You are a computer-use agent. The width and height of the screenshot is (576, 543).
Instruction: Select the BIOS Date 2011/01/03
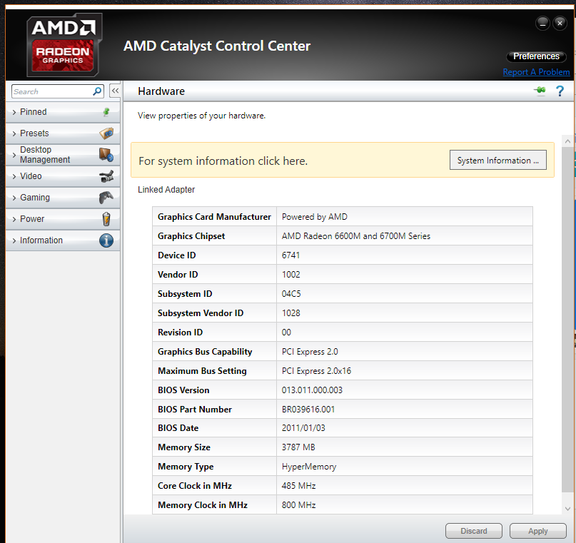coord(303,428)
